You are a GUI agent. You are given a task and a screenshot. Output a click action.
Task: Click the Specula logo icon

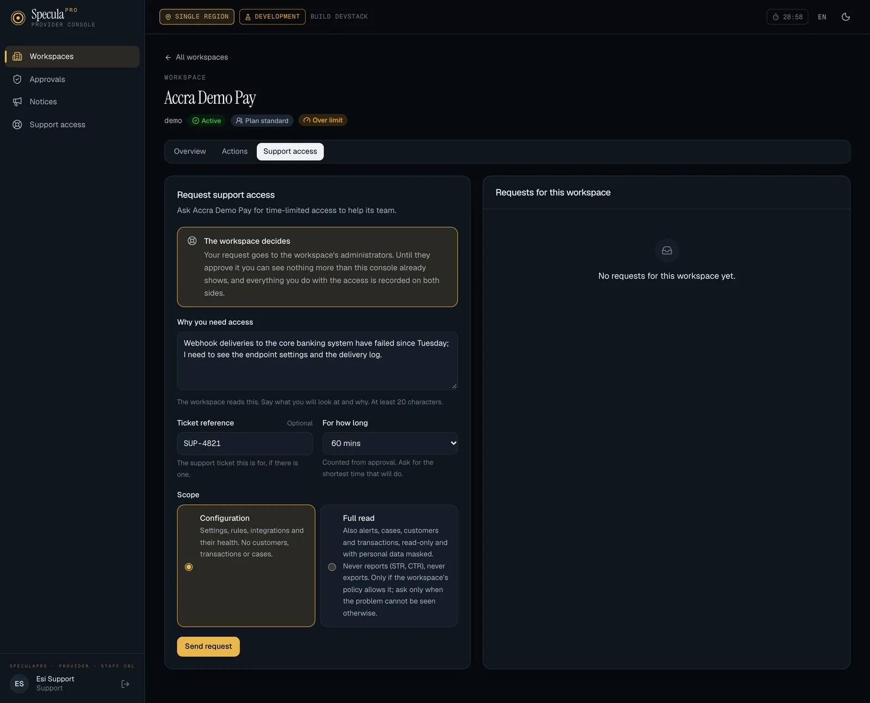click(x=18, y=18)
